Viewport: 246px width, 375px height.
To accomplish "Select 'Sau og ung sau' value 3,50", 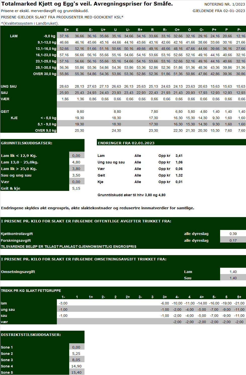I will point(76,175).
